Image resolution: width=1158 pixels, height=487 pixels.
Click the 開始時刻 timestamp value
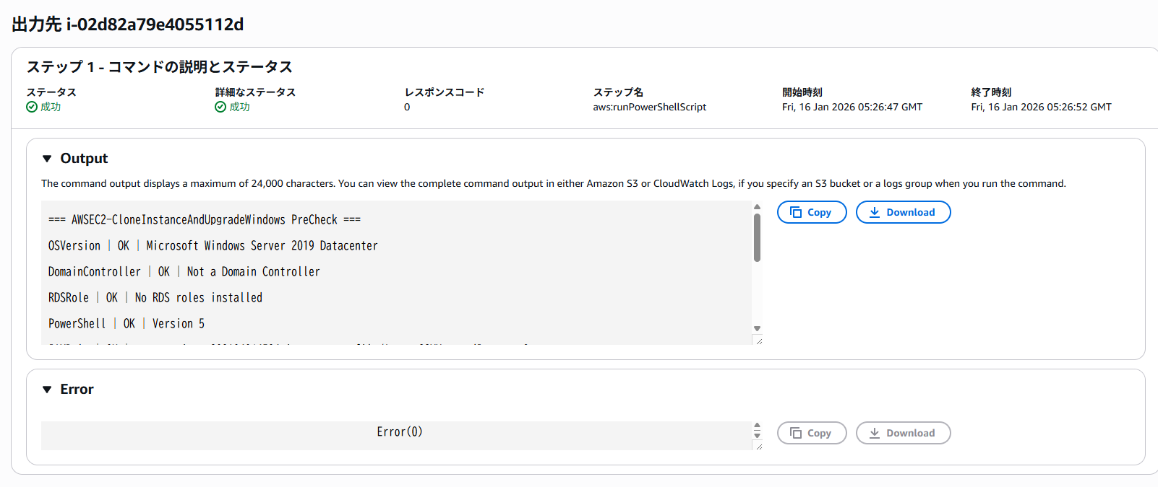(x=852, y=107)
